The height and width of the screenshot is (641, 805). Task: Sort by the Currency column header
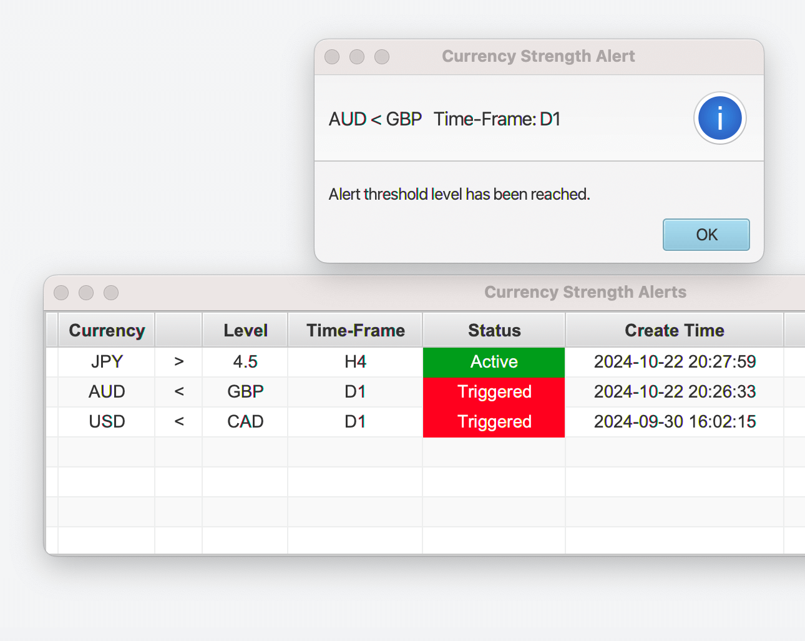click(106, 330)
